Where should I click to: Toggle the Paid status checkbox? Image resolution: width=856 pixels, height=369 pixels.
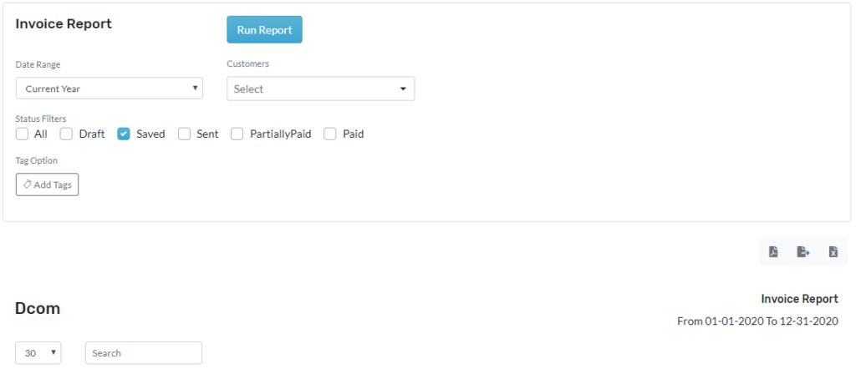coord(329,134)
